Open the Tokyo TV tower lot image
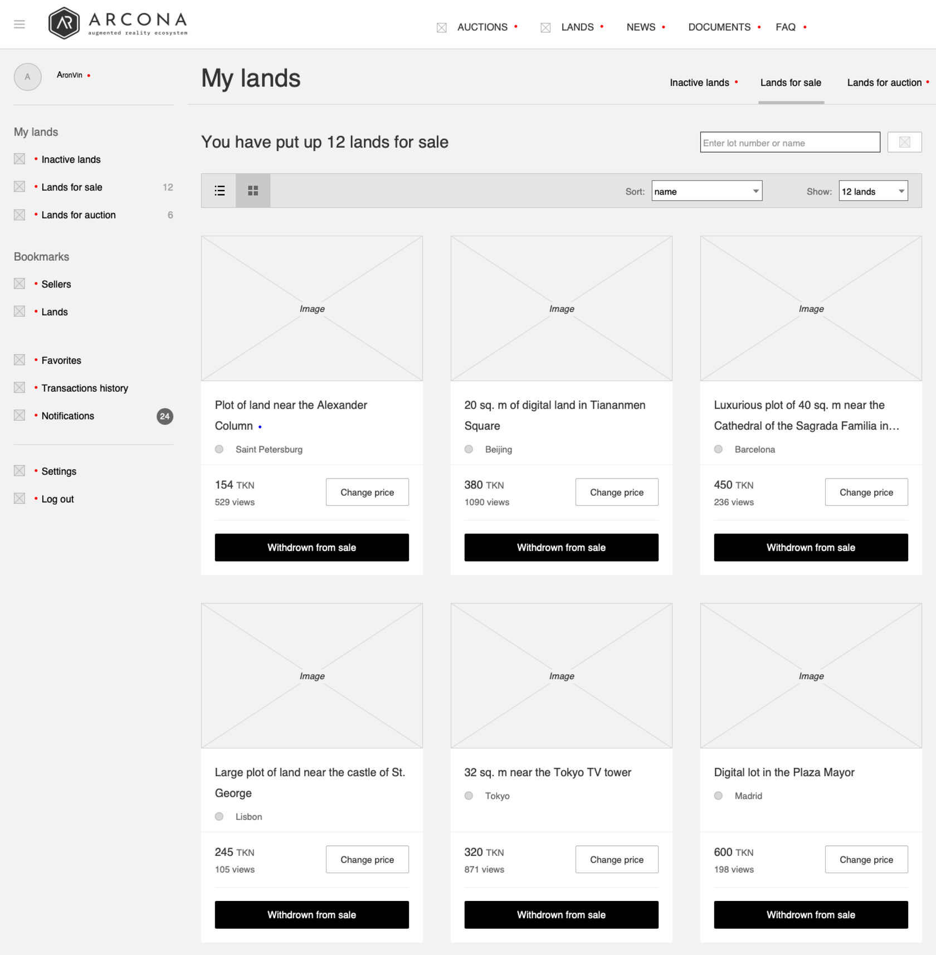The width and height of the screenshot is (936, 955). coord(561,676)
